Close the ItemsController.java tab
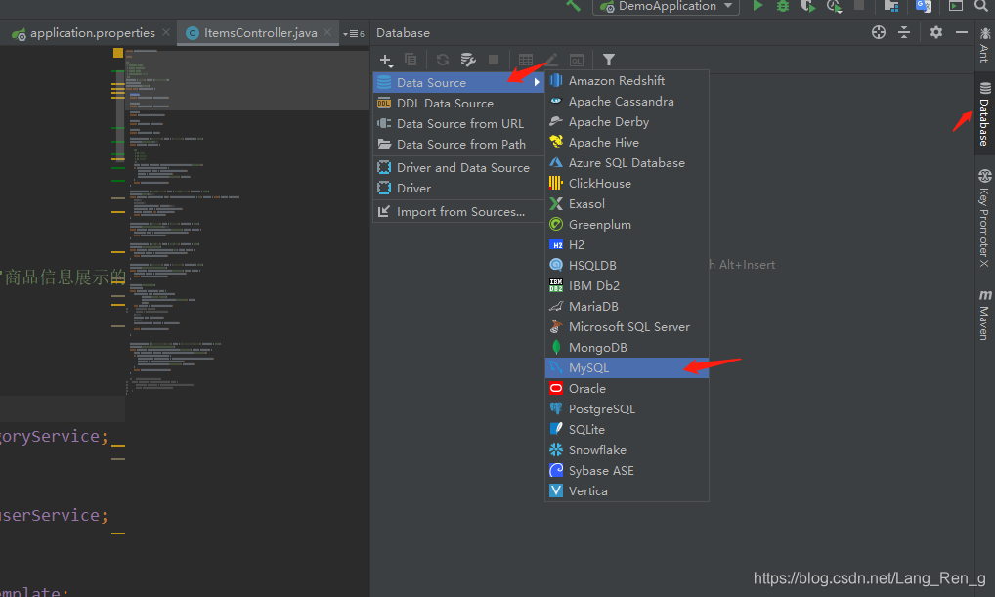This screenshot has width=995, height=597. pos(327,32)
